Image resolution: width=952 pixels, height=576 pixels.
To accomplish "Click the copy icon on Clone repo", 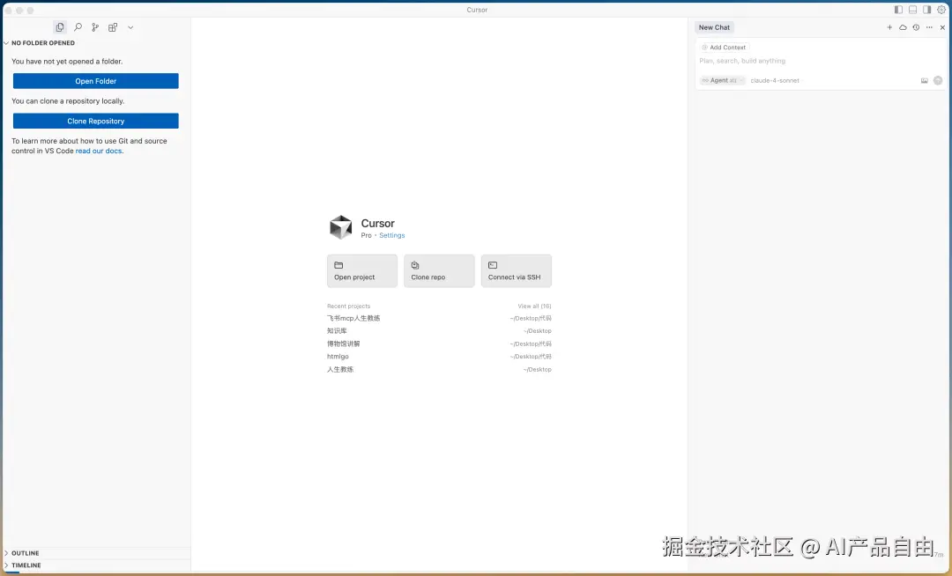I will [415, 265].
